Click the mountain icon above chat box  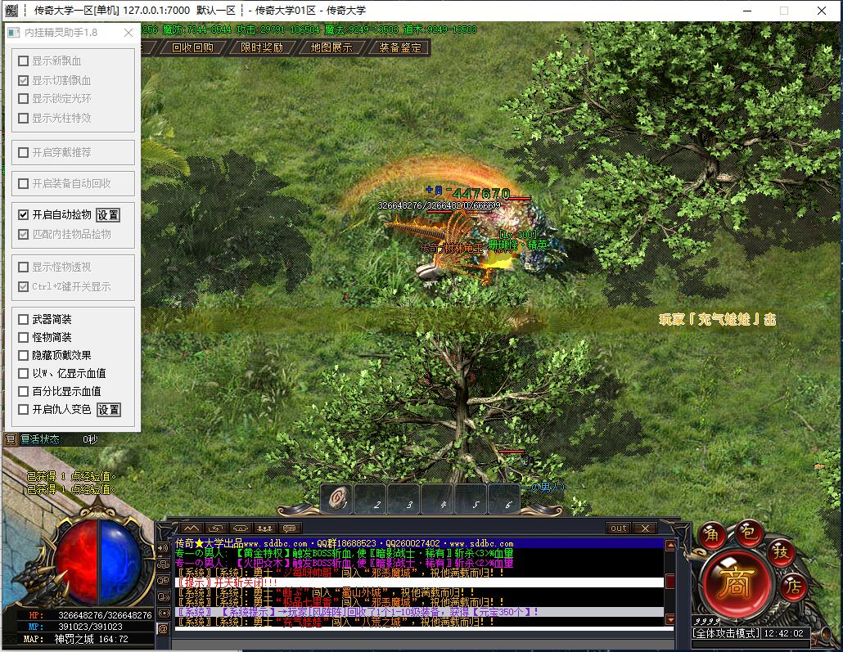[192, 528]
